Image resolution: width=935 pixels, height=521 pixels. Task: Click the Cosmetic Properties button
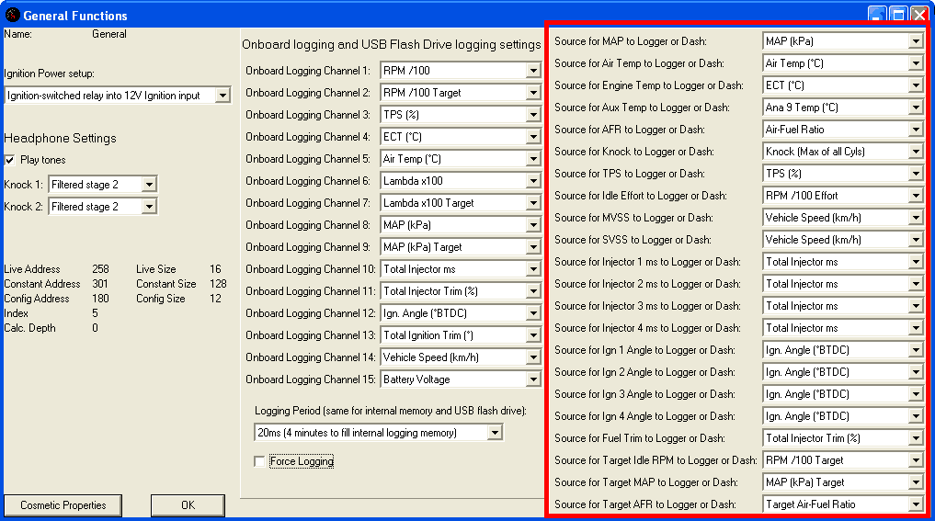click(63, 505)
